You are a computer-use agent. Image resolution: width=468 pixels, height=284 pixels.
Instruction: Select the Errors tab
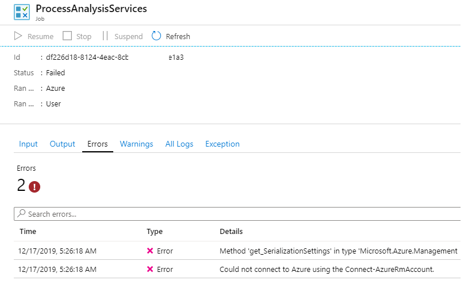98,144
